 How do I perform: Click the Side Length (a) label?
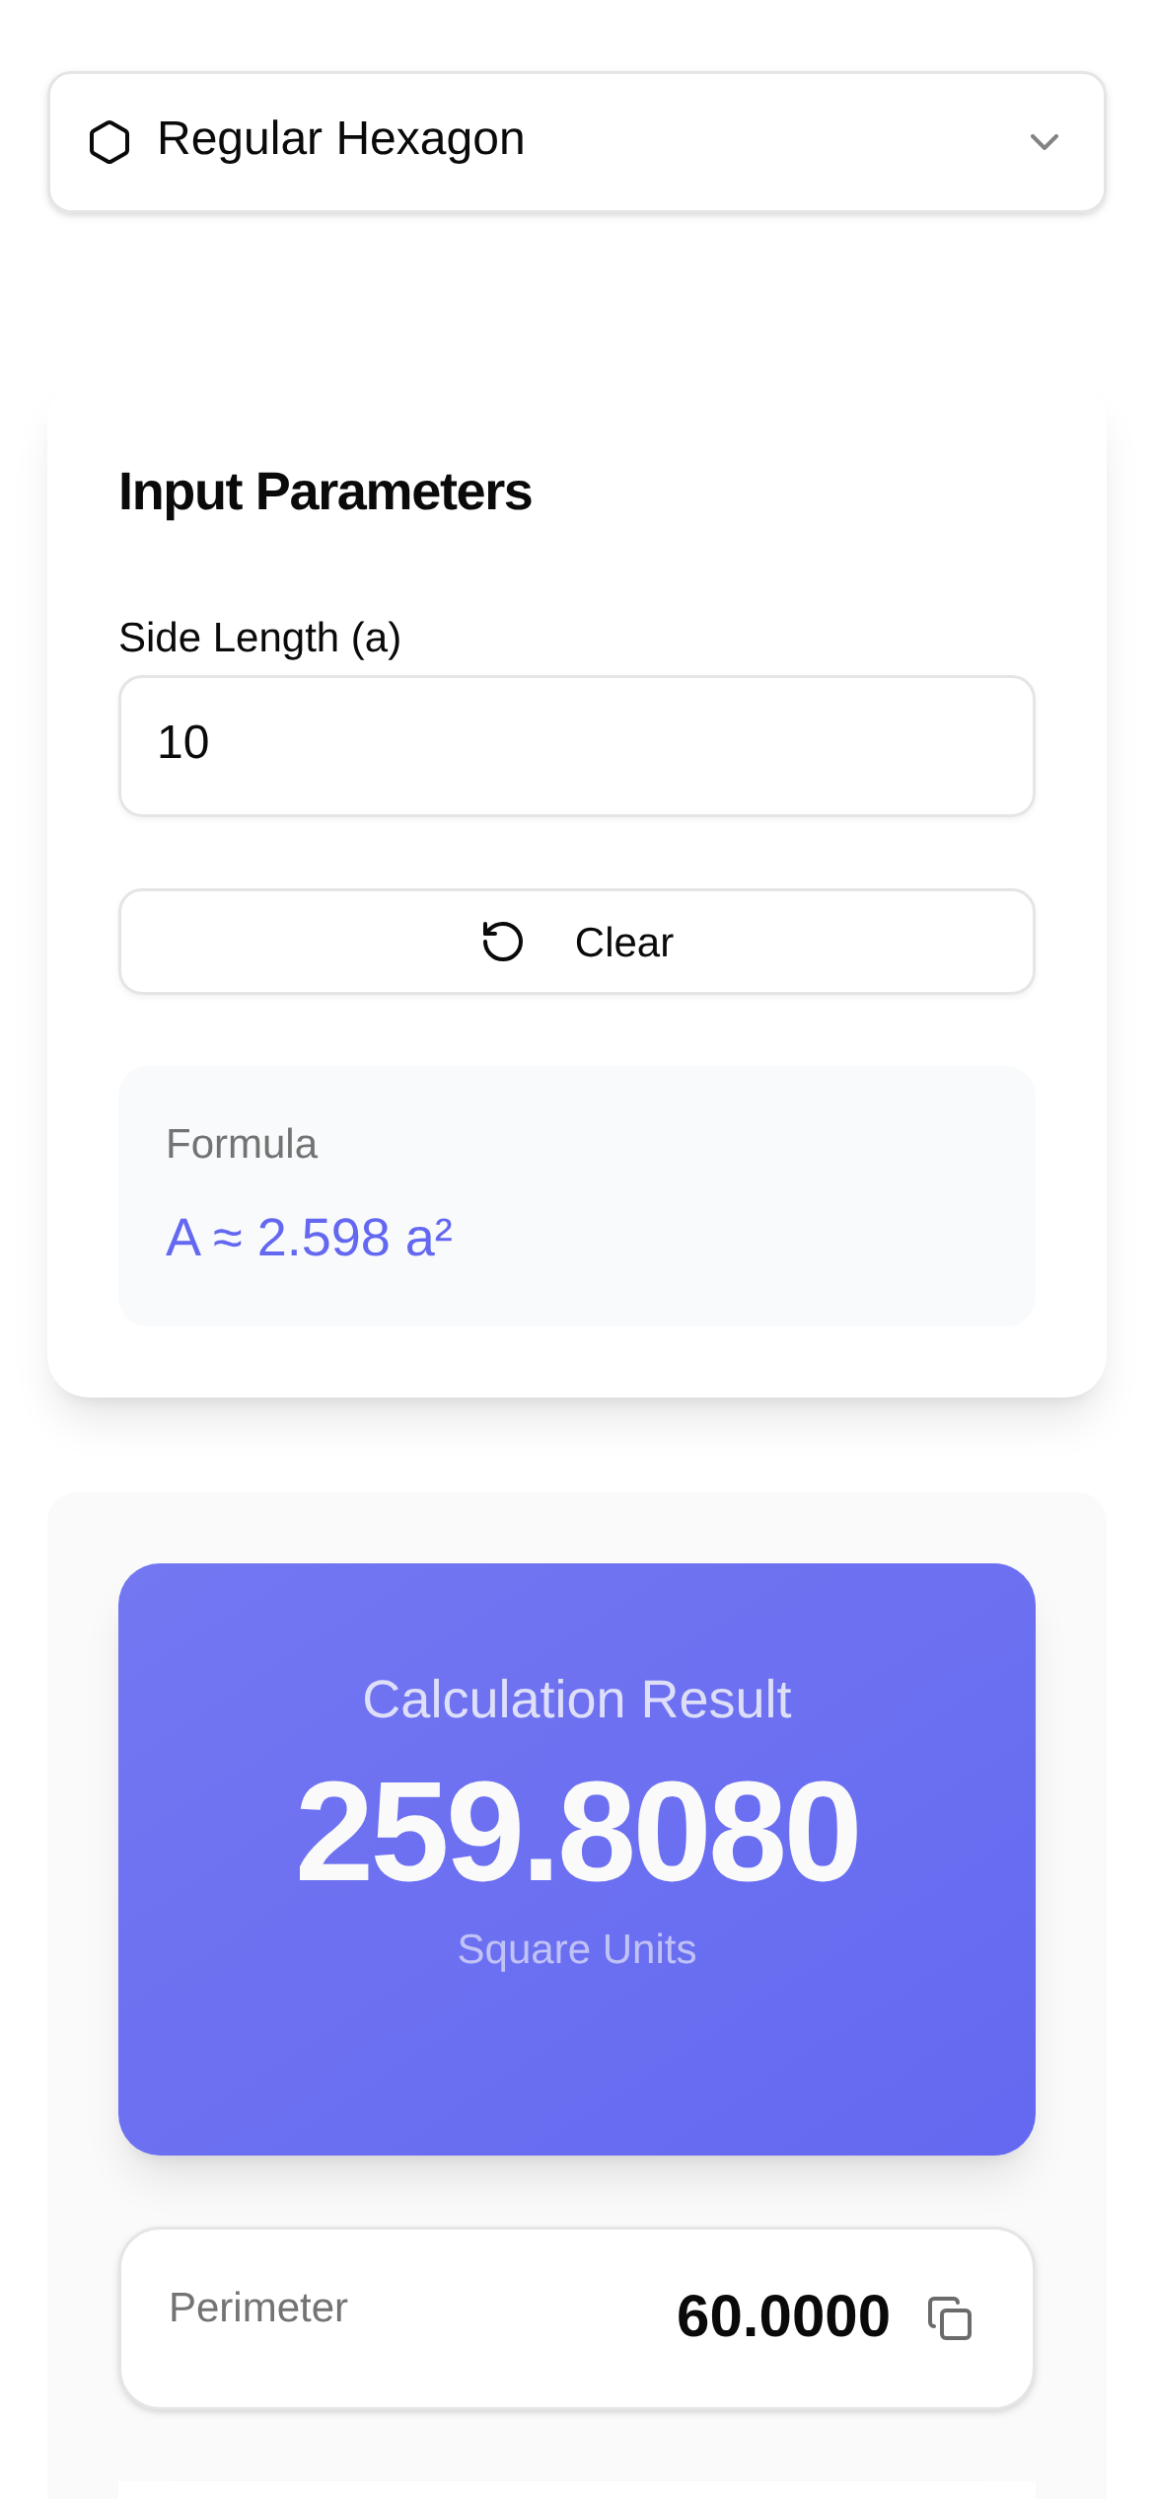pyautogui.click(x=259, y=637)
